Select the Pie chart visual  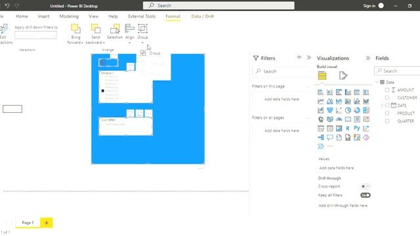pyautogui.click(x=348, y=110)
